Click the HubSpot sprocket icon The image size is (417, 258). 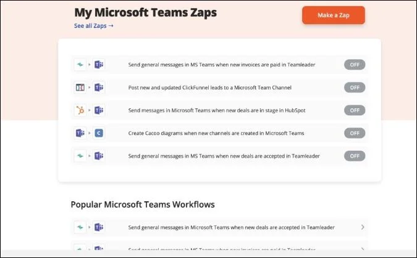click(x=80, y=110)
